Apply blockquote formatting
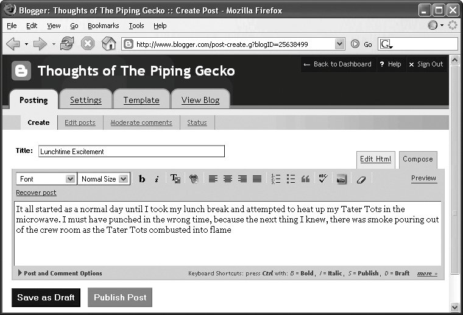463x315 pixels. (x=306, y=179)
